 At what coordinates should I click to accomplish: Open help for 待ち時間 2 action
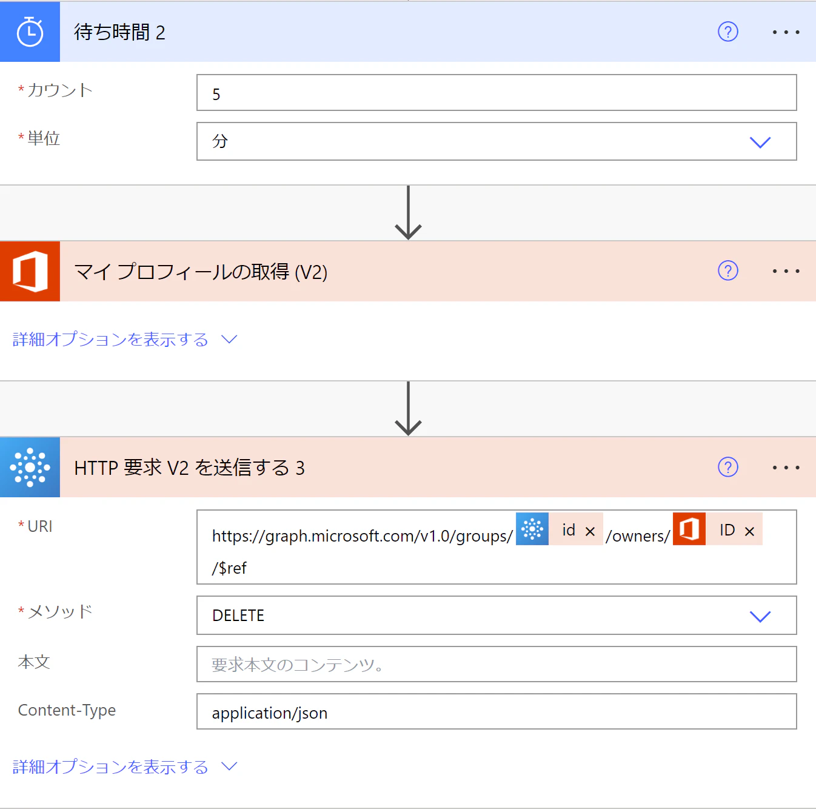coord(727,32)
